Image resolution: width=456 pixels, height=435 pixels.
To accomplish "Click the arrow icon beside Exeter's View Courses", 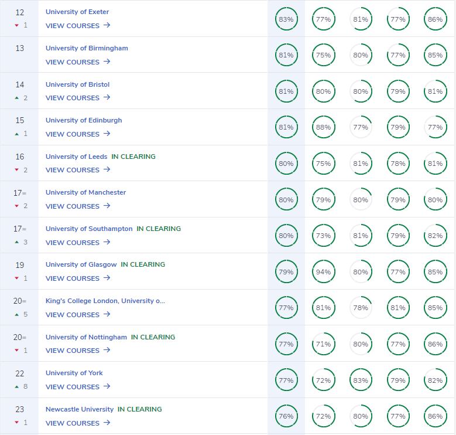I will [x=107, y=25].
